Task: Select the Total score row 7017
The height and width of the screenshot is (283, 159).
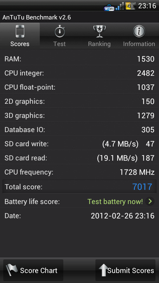Action: (x=79, y=187)
